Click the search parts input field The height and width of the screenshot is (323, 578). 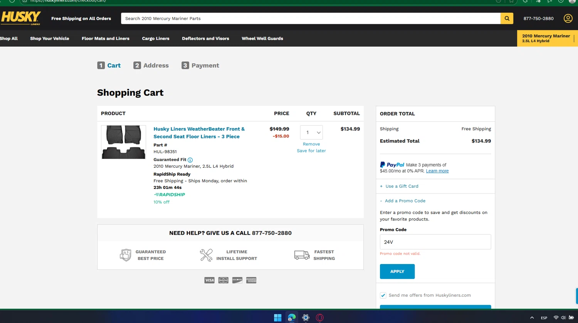311,19
